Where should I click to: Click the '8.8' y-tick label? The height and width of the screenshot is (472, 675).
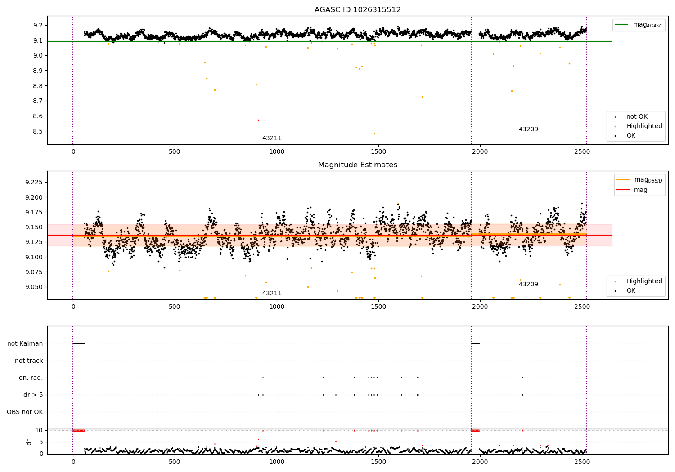38,86
